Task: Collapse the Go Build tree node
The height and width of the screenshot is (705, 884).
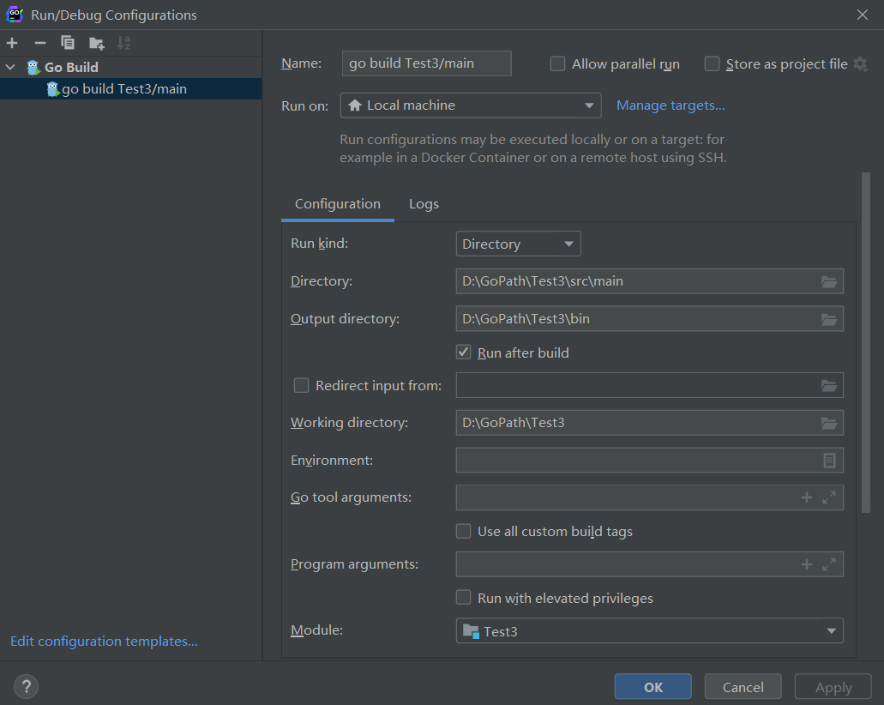Action: pos(10,67)
